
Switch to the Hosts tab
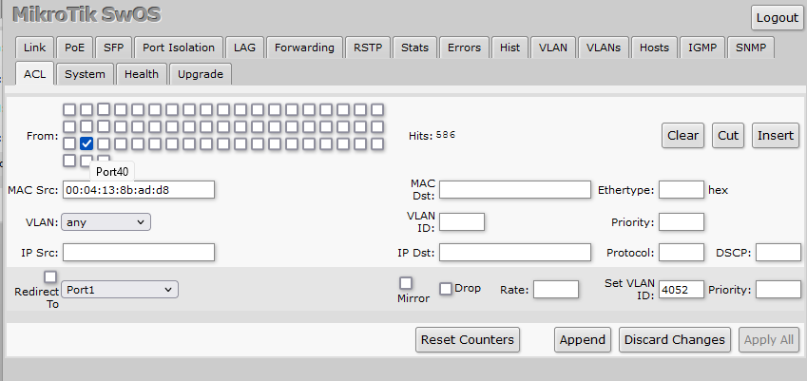(654, 48)
